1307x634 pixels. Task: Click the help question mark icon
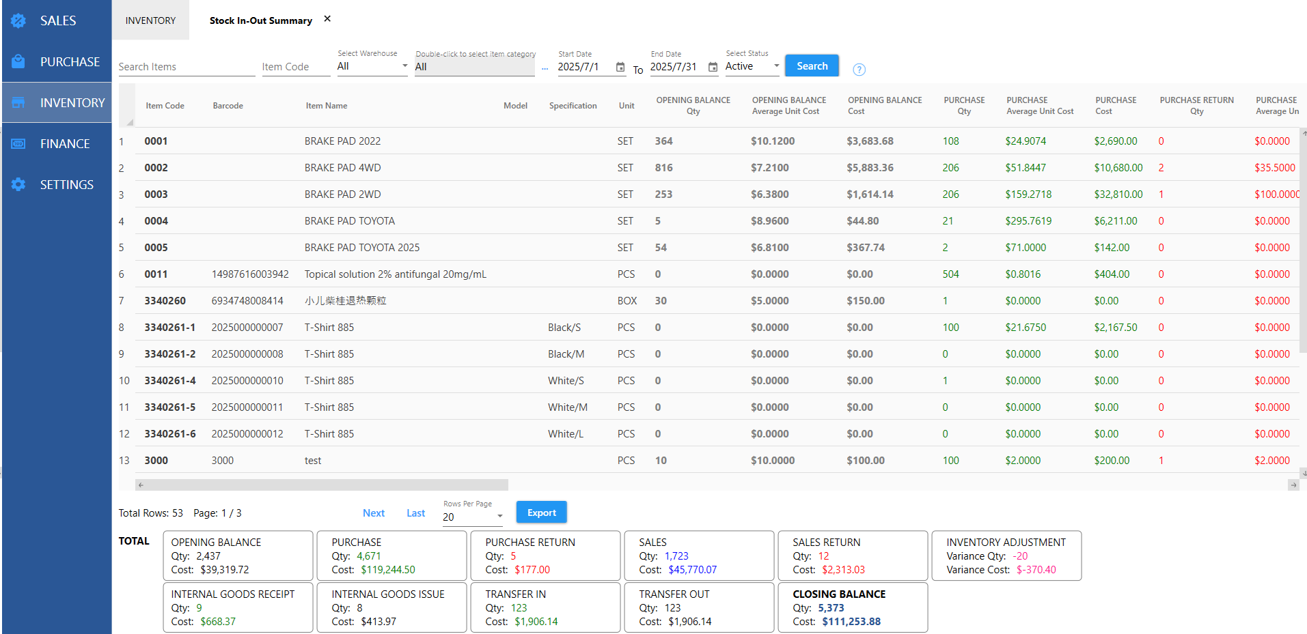click(x=859, y=70)
